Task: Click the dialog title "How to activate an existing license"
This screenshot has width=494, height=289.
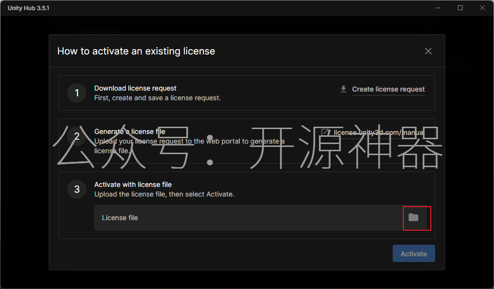Action: [x=136, y=51]
